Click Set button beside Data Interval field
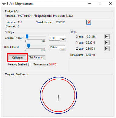This screenshot has height=118, width=116. pyautogui.click(x=63, y=49)
